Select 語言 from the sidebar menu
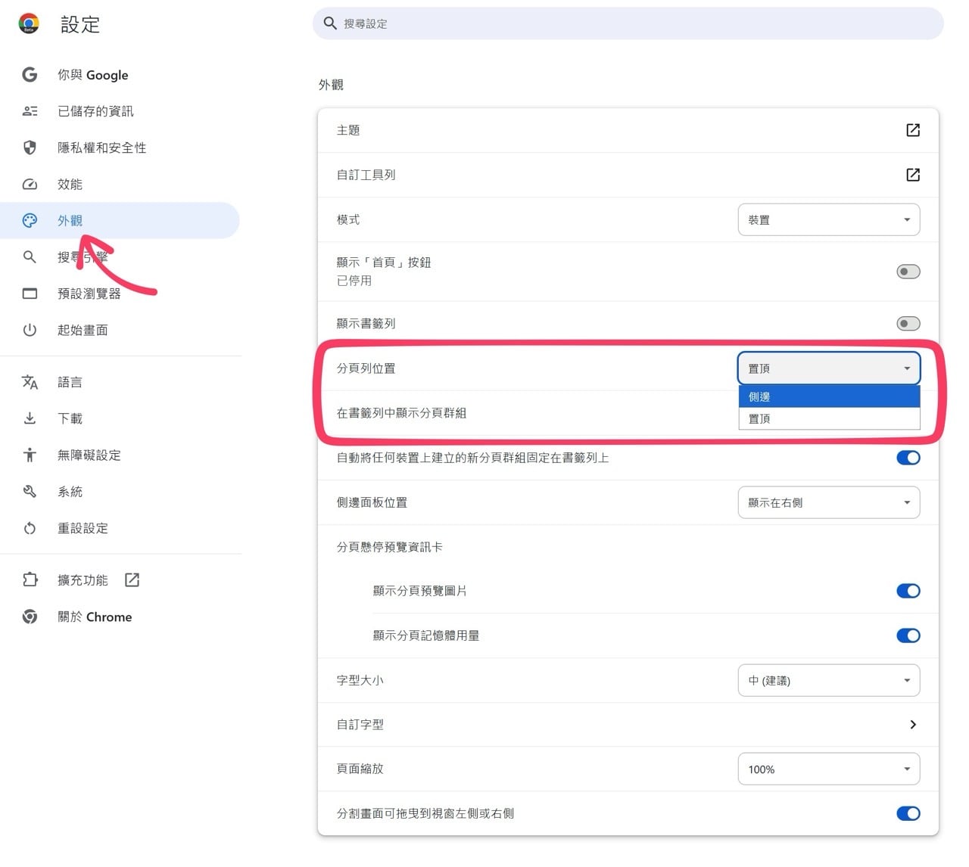The width and height of the screenshot is (969, 867). (70, 382)
